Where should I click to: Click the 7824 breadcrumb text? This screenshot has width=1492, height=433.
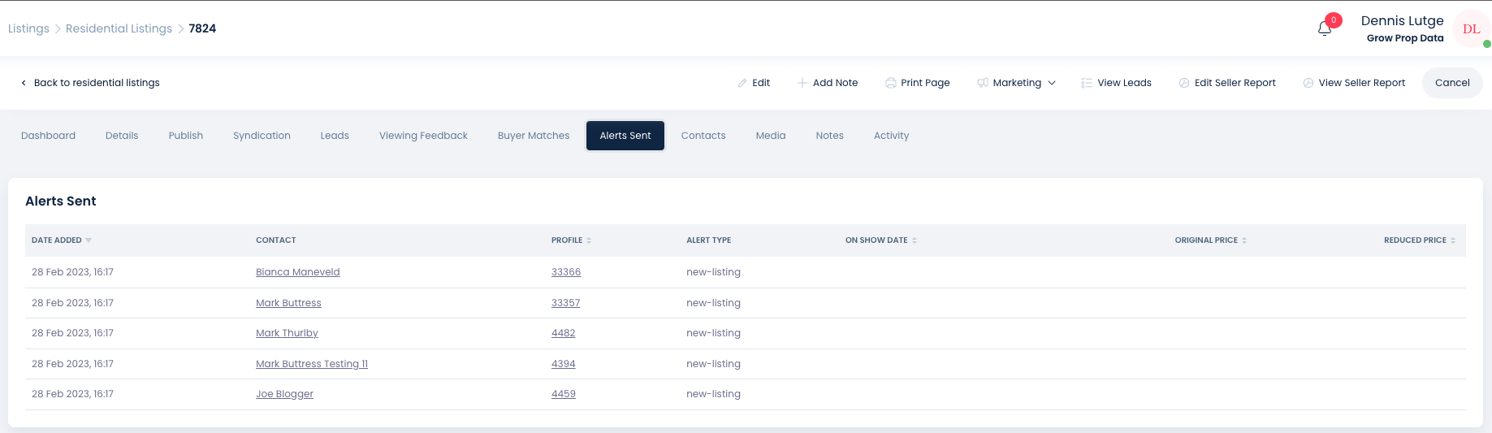tap(202, 28)
